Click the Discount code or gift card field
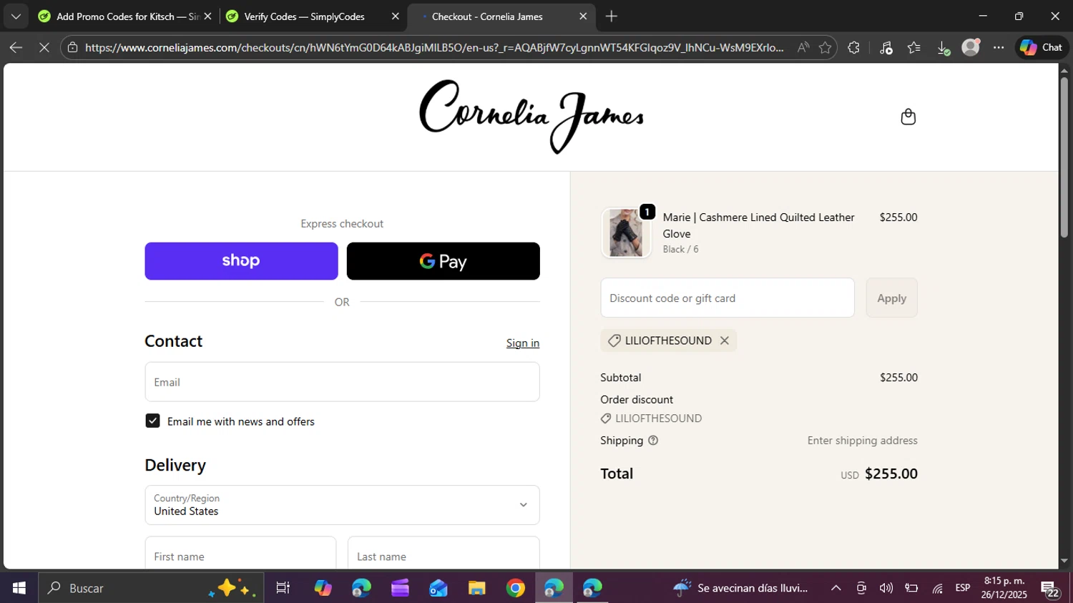 click(727, 298)
